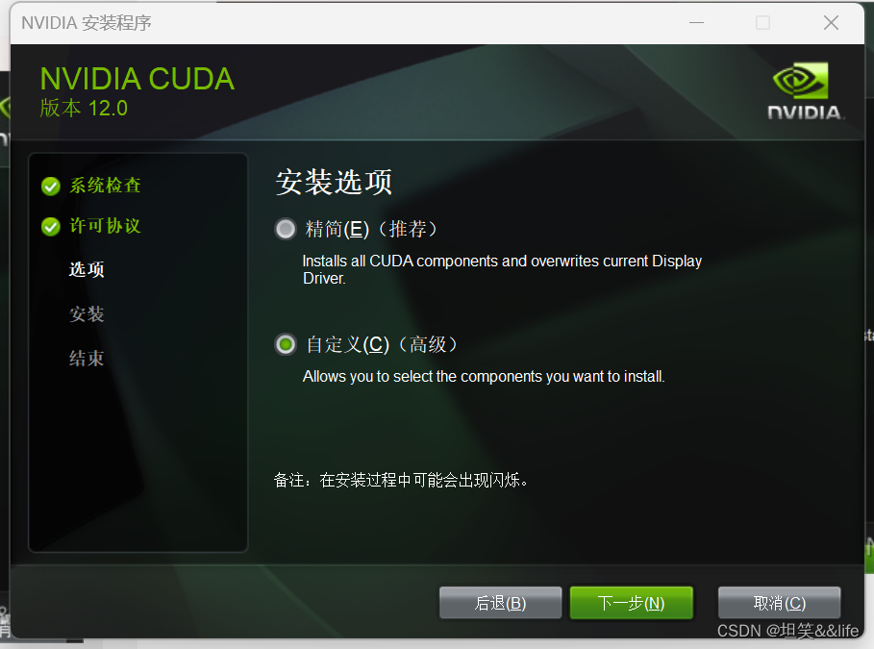
Task: Select the 结束 step in sidebar
Action: 87,358
